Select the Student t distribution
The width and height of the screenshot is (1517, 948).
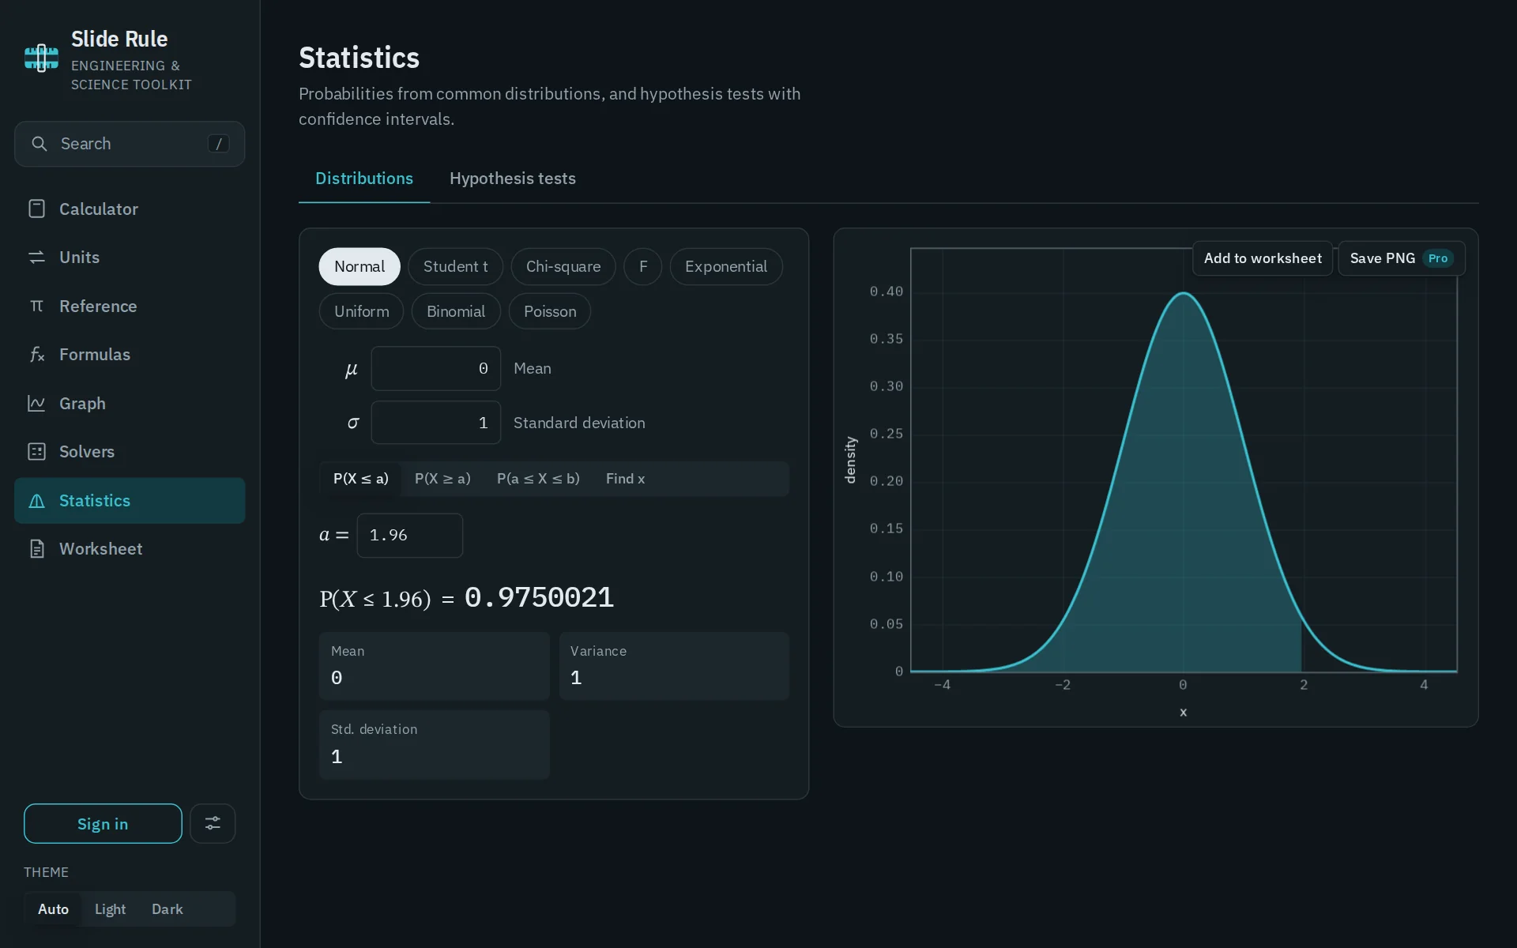point(455,266)
